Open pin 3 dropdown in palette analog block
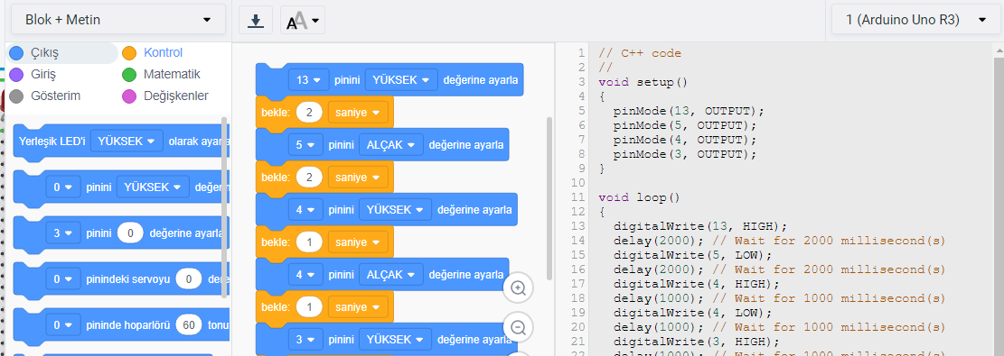1004x356 pixels. 62,233
